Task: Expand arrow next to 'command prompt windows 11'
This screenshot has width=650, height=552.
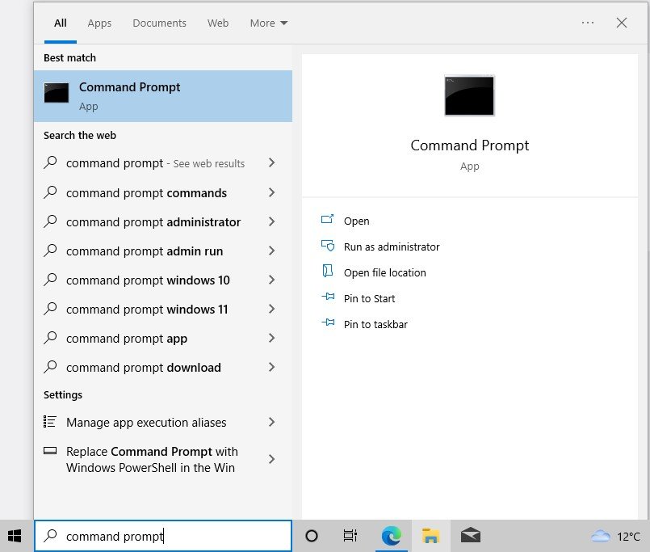Action: click(271, 309)
